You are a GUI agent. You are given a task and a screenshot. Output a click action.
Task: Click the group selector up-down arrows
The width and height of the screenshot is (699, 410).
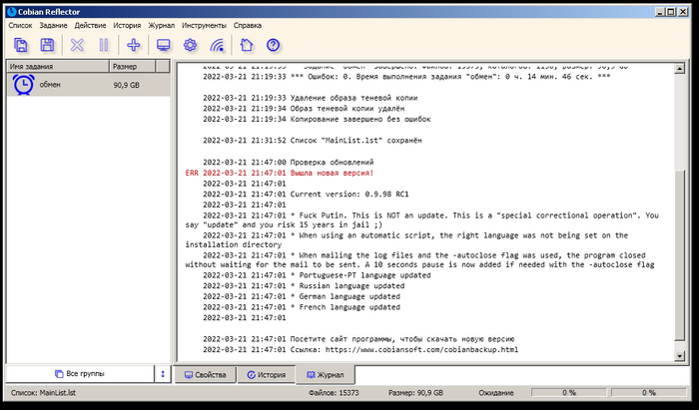[163, 374]
